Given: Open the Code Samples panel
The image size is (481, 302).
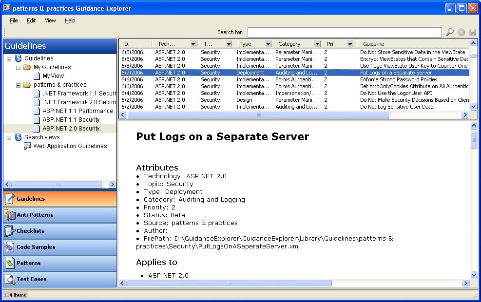Looking at the screenshot, I should coord(60,247).
